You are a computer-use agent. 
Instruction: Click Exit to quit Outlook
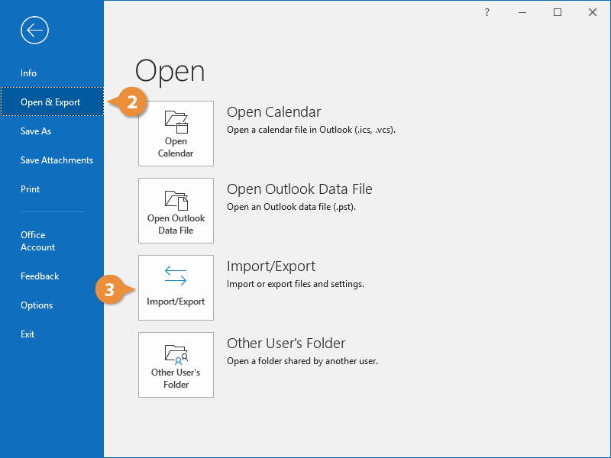coord(27,334)
